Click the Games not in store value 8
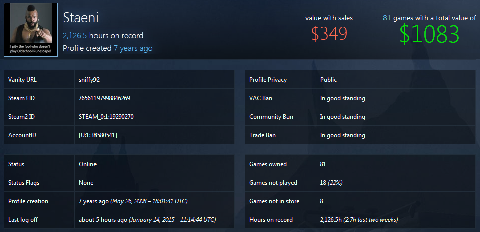480x232 pixels. [322, 201]
